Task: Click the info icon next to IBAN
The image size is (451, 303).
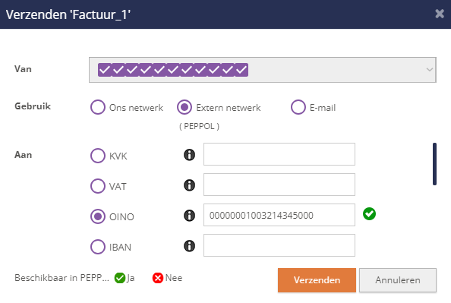Action: (189, 246)
